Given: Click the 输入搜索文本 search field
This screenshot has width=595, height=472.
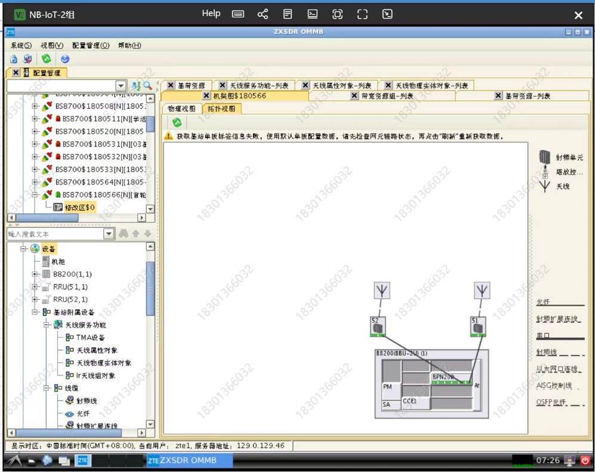Looking at the screenshot, I should (56, 234).
